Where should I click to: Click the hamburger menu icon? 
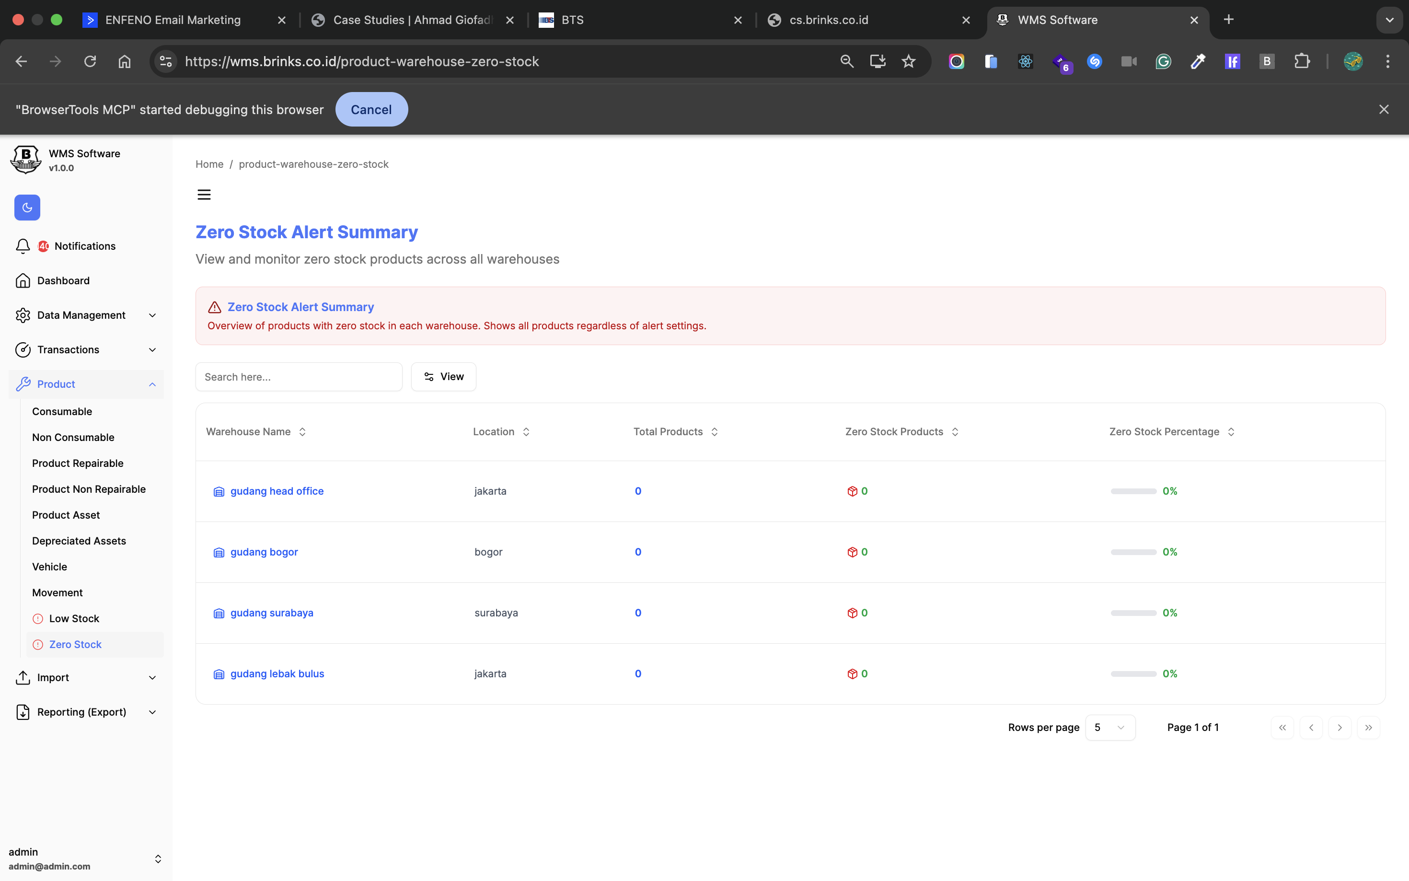tap(204, 195)
